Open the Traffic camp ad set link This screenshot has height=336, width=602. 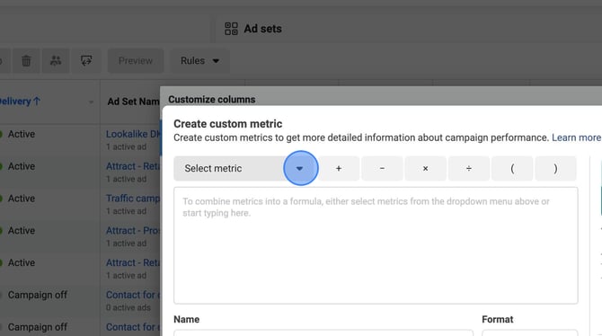click(x=133, y=199)
